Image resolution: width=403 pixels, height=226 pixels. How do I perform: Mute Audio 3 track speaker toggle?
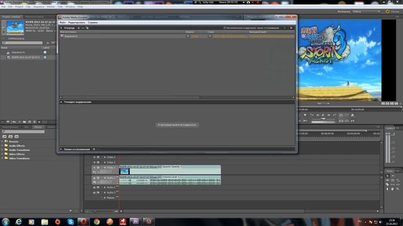(x=94, y=193)
